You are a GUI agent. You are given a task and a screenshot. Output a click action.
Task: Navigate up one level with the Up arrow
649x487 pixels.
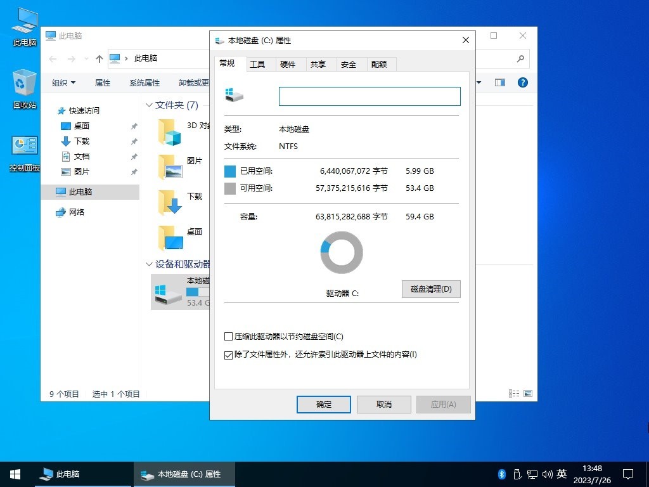[x=98, y=58]
